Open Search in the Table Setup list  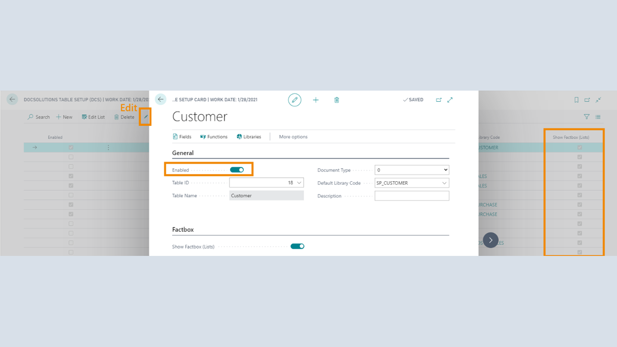pos(39,117)
